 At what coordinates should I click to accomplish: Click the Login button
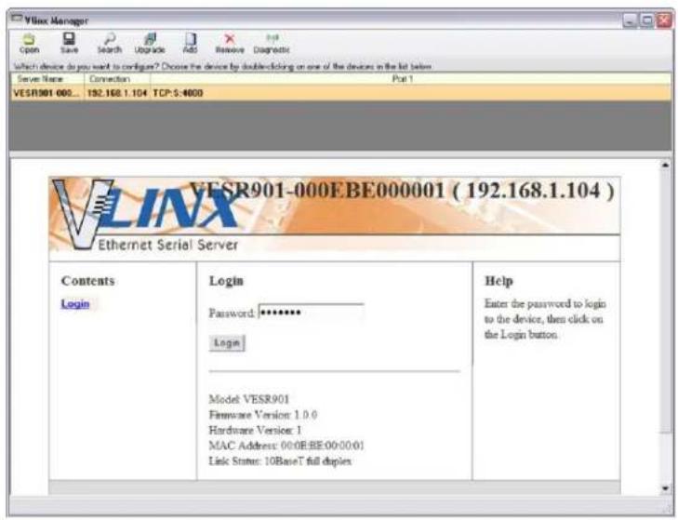tap(227, 343)
